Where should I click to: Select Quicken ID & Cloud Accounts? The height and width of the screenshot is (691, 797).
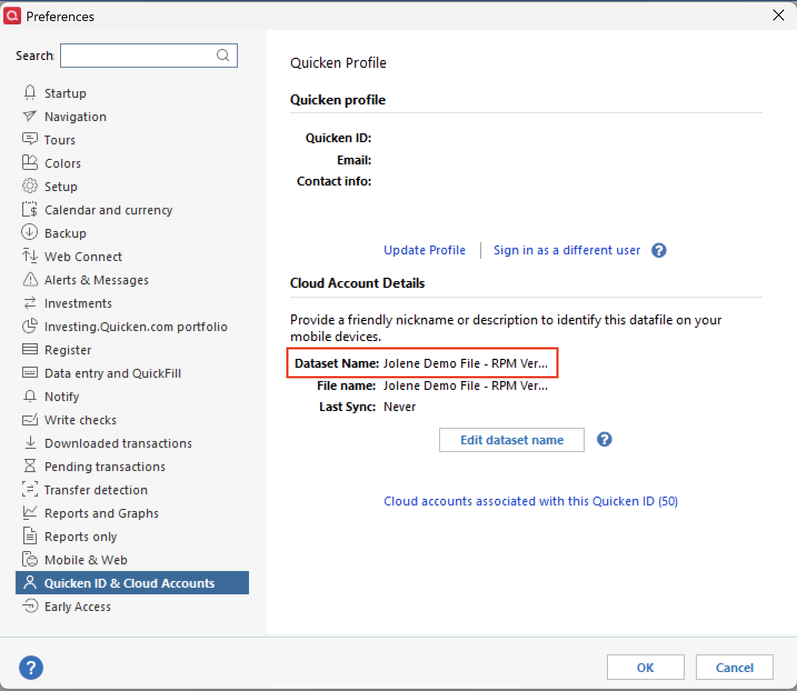(132, 583)
